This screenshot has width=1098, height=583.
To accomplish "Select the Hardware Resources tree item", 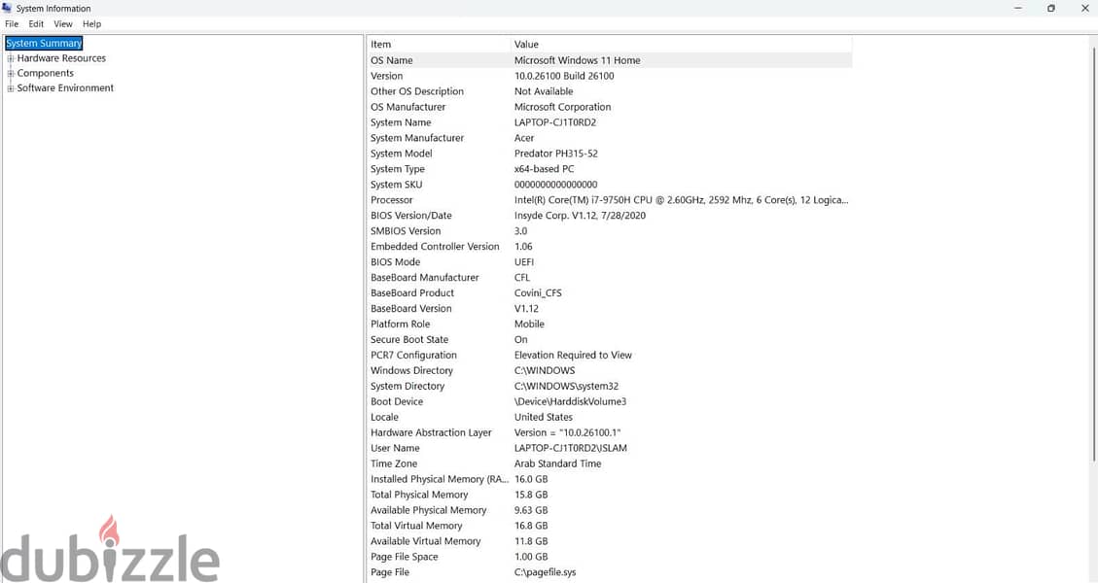I will tap(61, 59).
